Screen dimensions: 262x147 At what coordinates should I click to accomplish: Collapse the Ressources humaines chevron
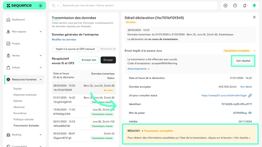(x=41, y=80)
